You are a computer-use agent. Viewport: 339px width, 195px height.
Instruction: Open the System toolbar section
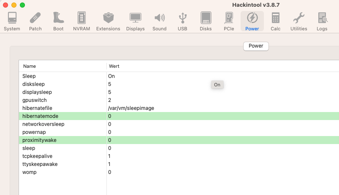[x=12, y=21]
